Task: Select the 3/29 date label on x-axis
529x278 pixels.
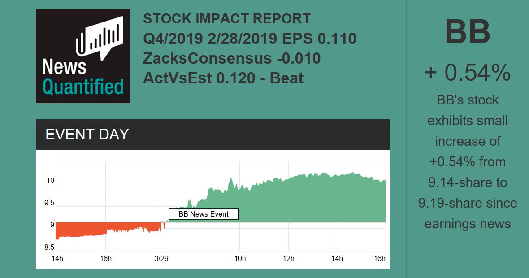Action: [162, 258]
